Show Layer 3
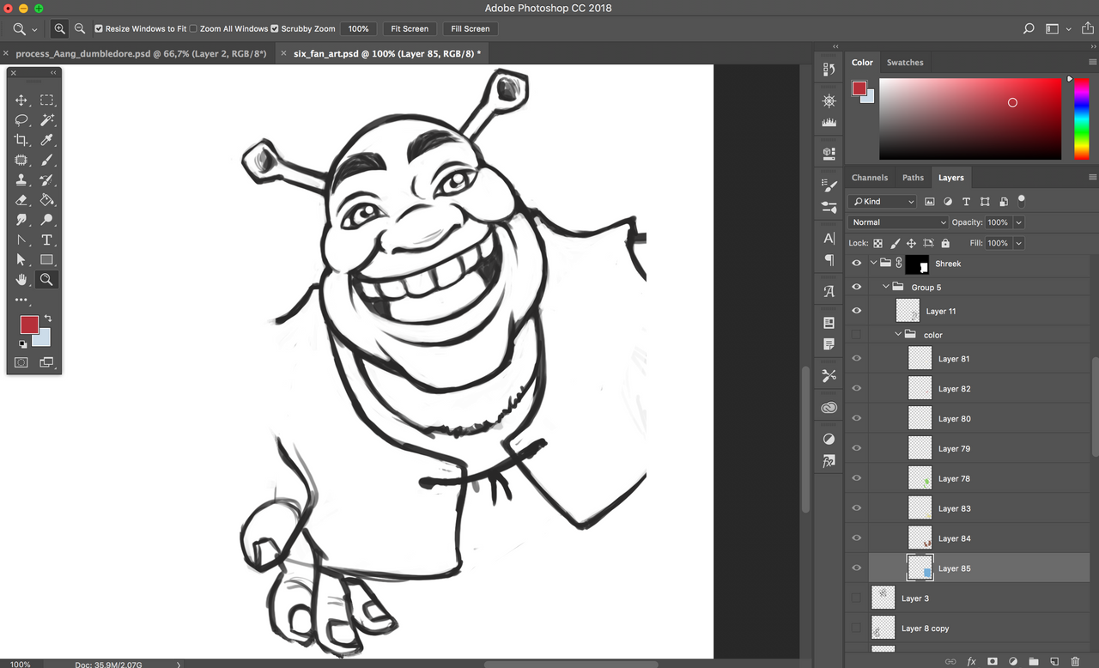This screenshot has height=668, width=1099. point(856,598)
